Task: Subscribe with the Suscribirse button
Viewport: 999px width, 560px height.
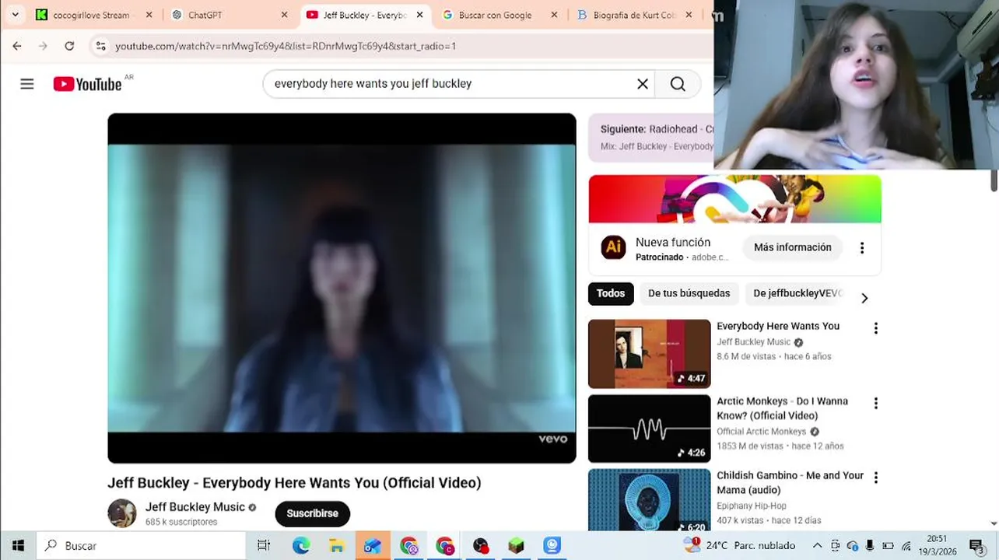Action: pyautogui.click(x=312, y=513)
